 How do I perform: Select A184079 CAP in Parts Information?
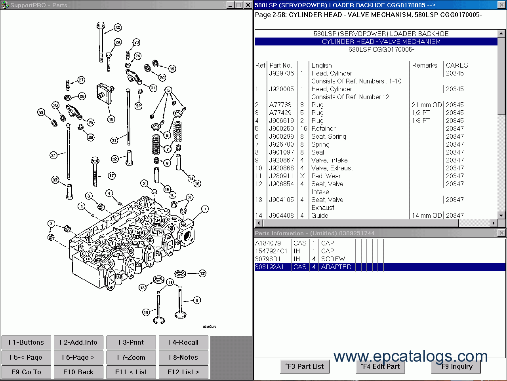coord(380,243)
